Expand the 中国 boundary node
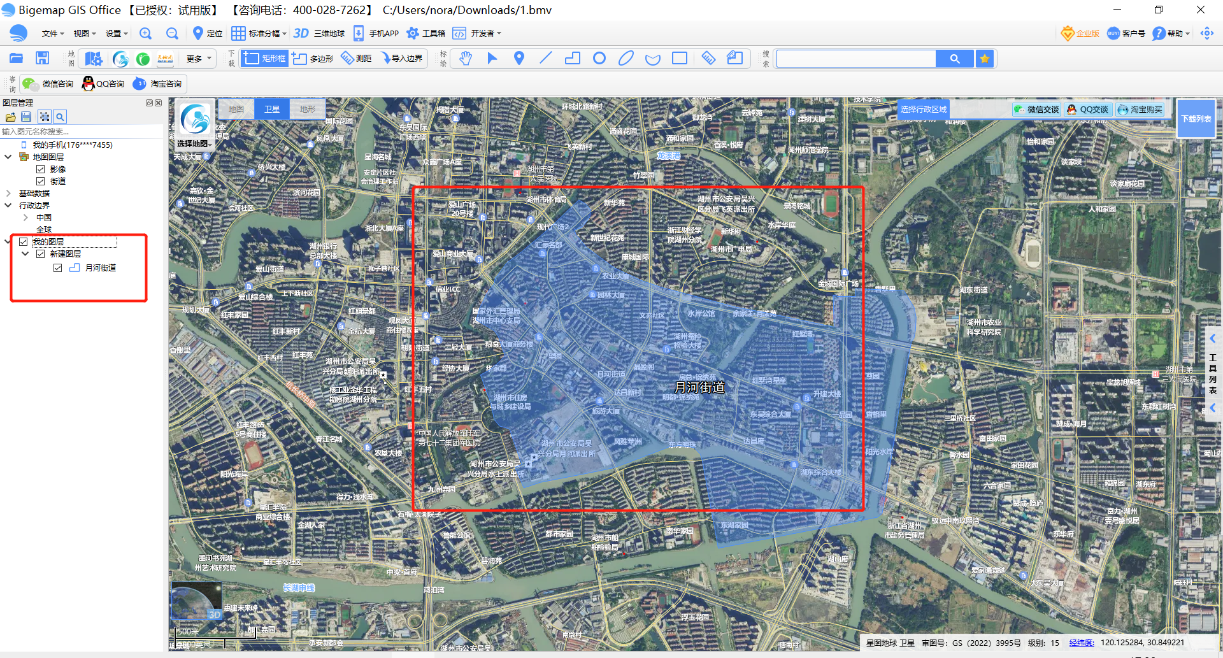 tap(25, 218)
